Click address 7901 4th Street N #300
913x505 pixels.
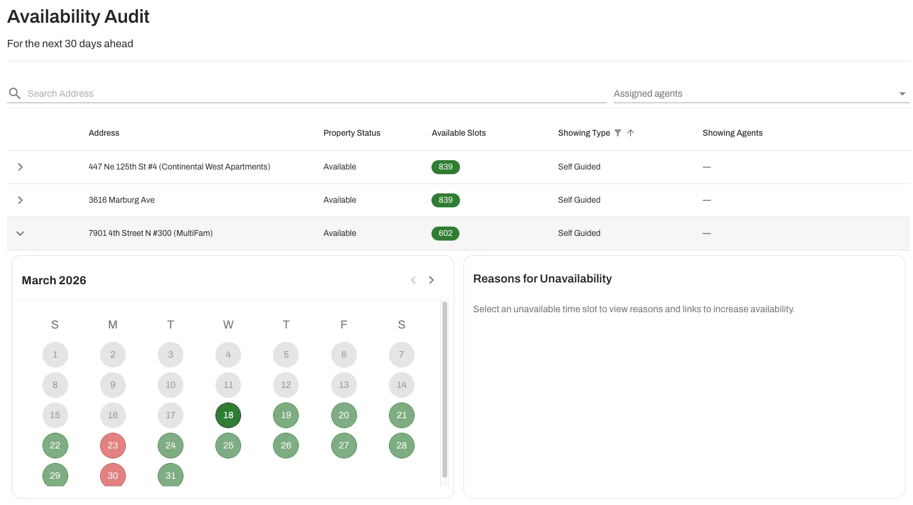tap(151, 234)
